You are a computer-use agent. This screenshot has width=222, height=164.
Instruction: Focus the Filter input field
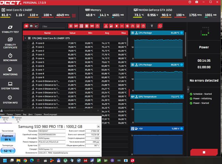[54, 26]
